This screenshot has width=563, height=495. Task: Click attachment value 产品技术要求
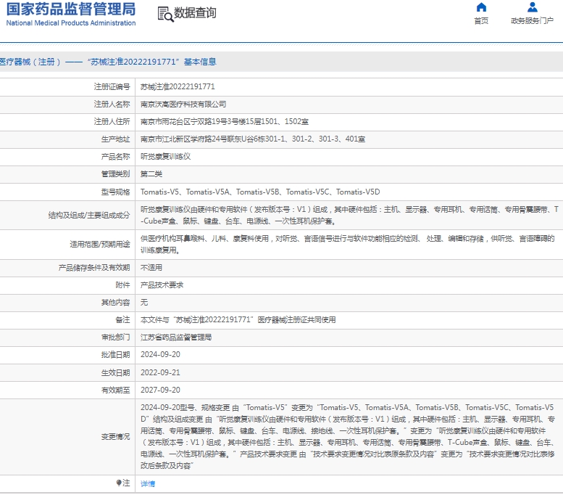point(162,285)
